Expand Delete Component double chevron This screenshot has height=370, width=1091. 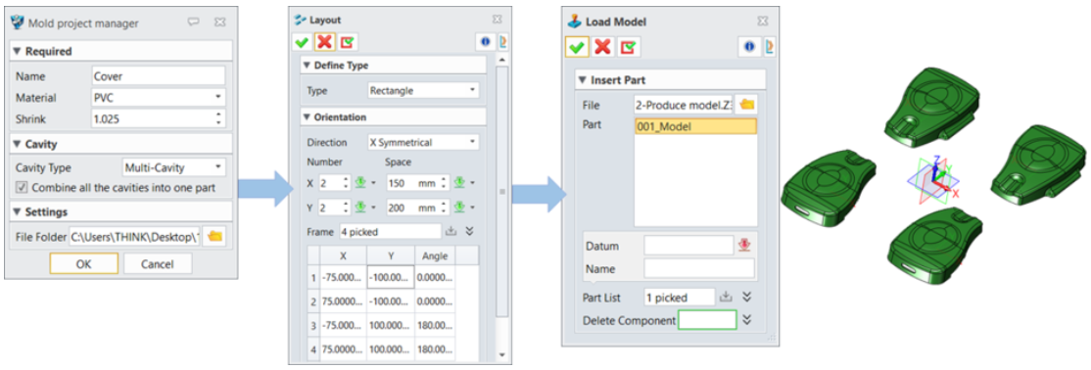(746, 320)
